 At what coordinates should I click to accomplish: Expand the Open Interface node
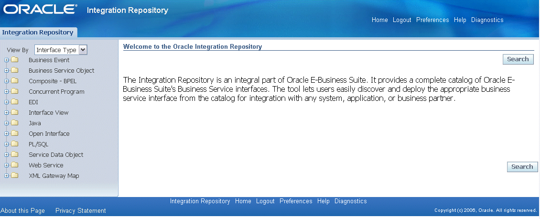pos(6,133)
